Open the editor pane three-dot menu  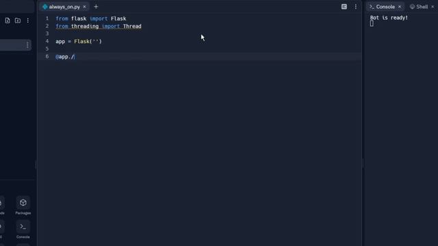[356, 7]
